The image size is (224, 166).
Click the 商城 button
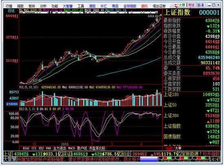[x=191, y=5]
